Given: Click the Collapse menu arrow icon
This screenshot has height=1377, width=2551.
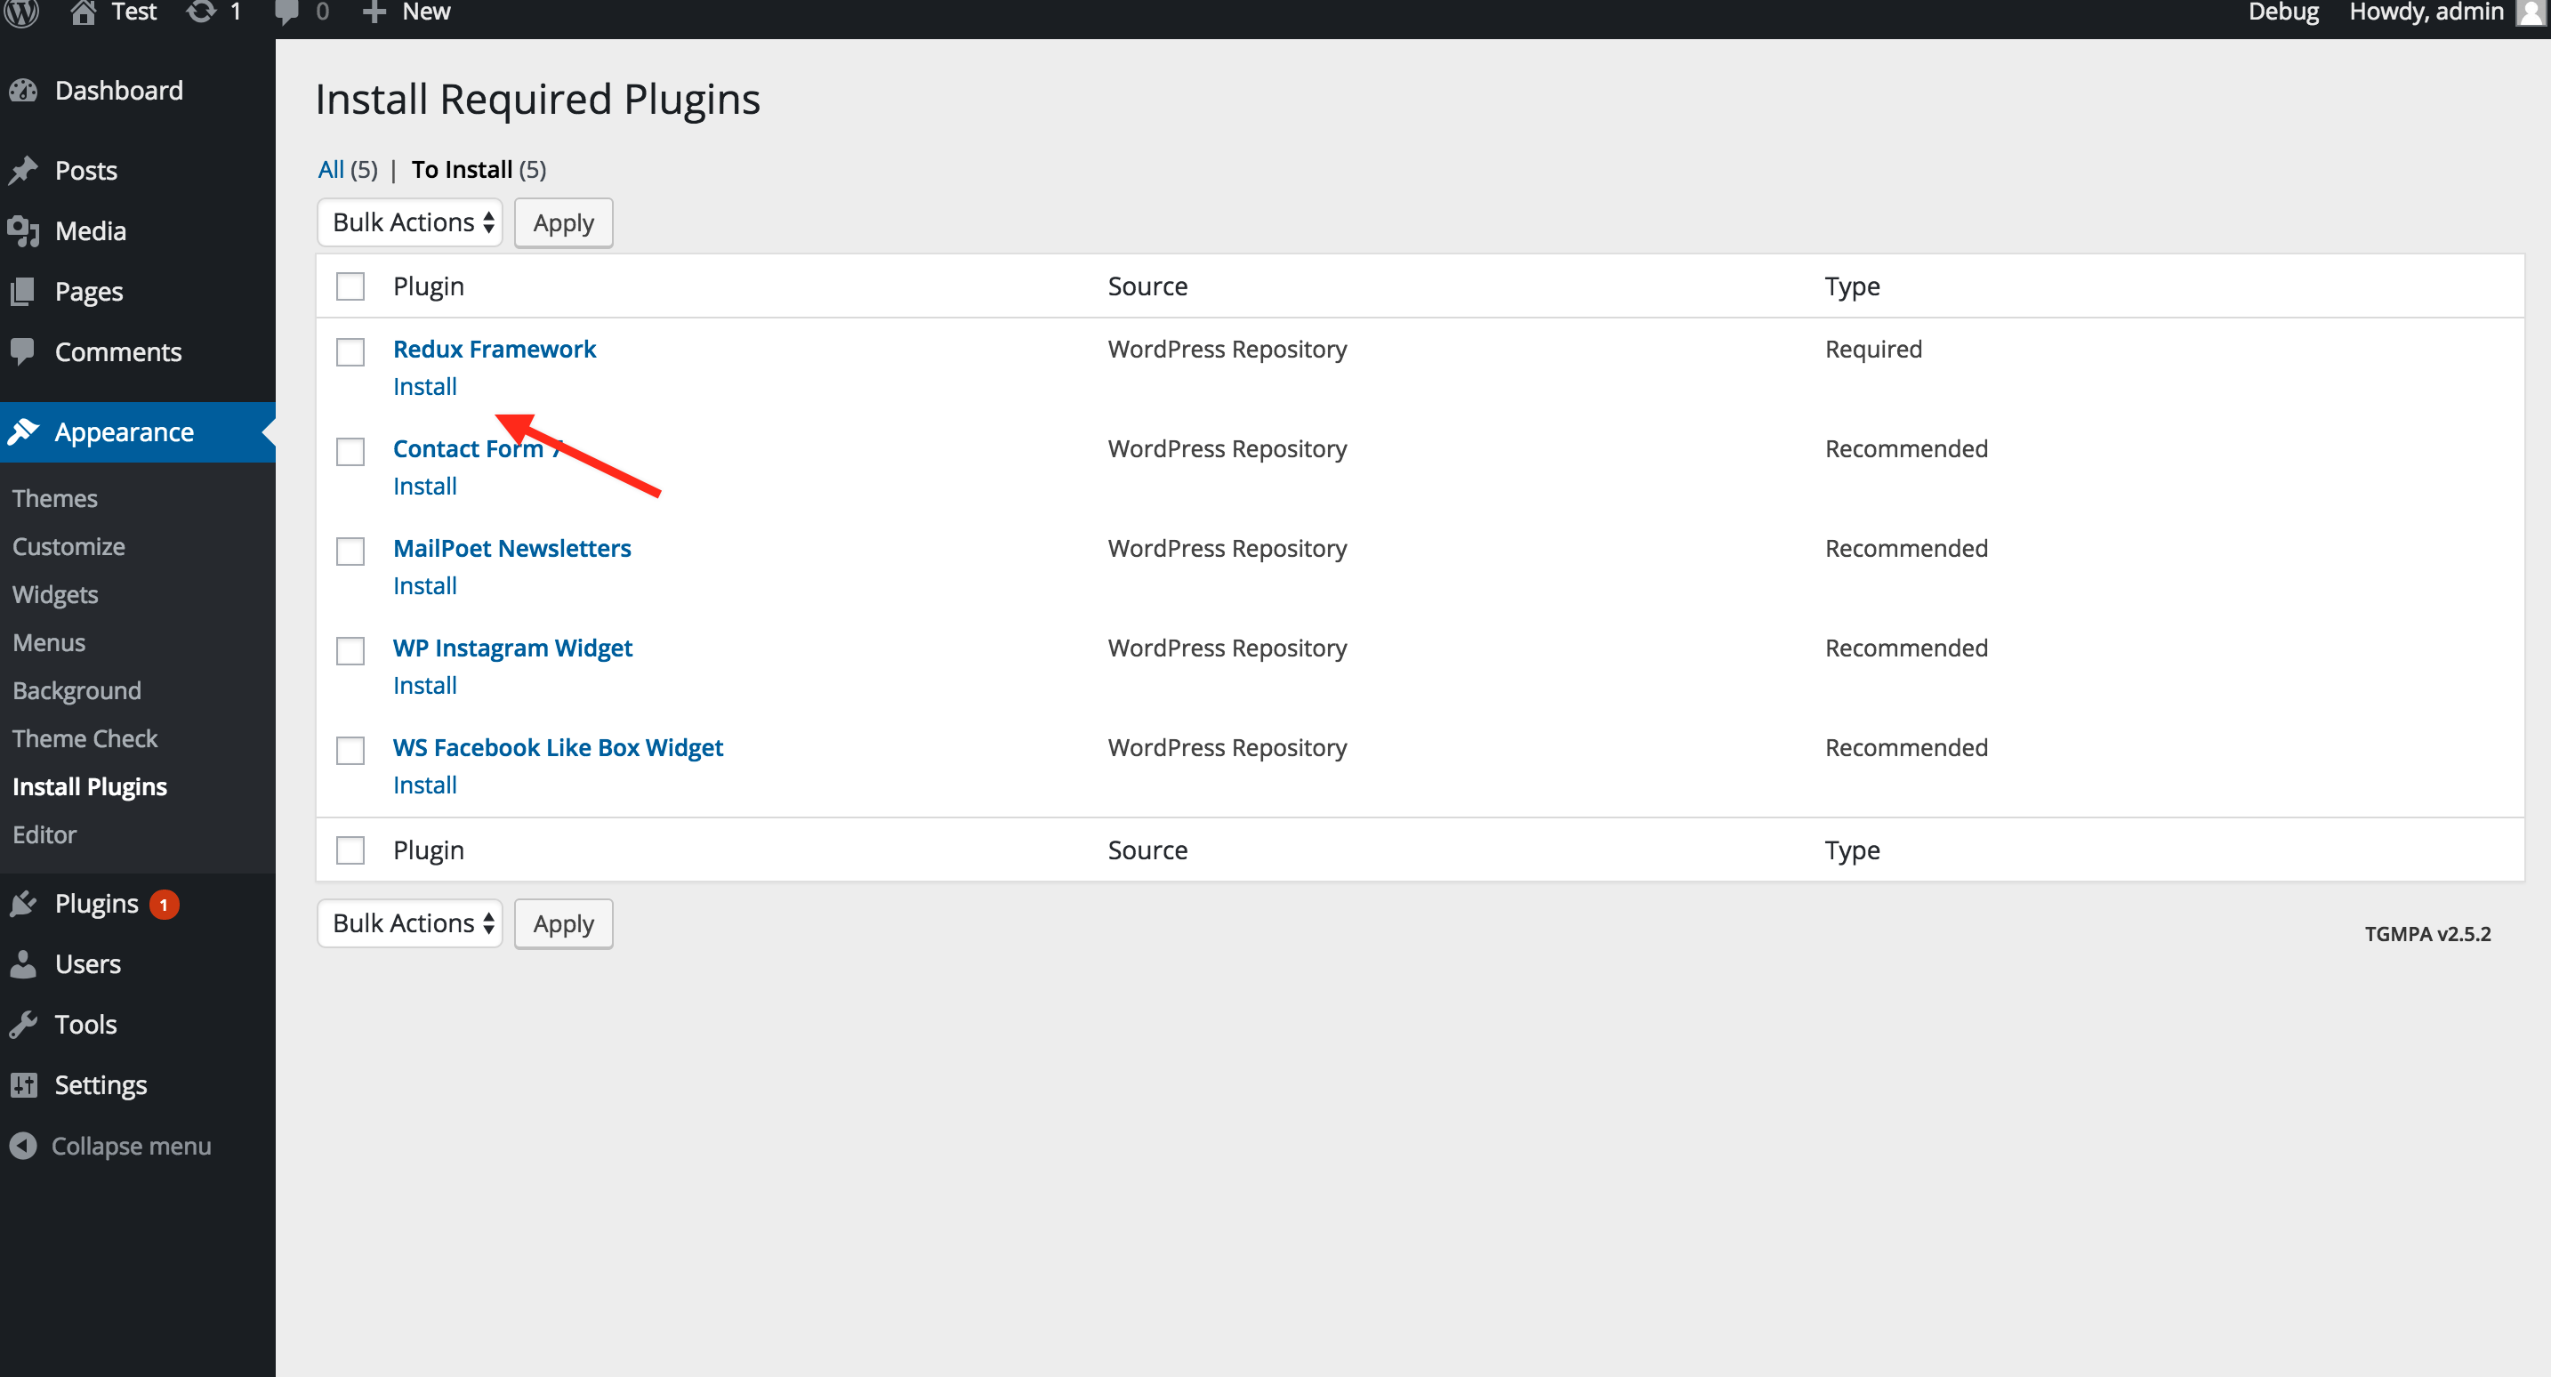Looking at the screenshot, I should point(23,1145).
